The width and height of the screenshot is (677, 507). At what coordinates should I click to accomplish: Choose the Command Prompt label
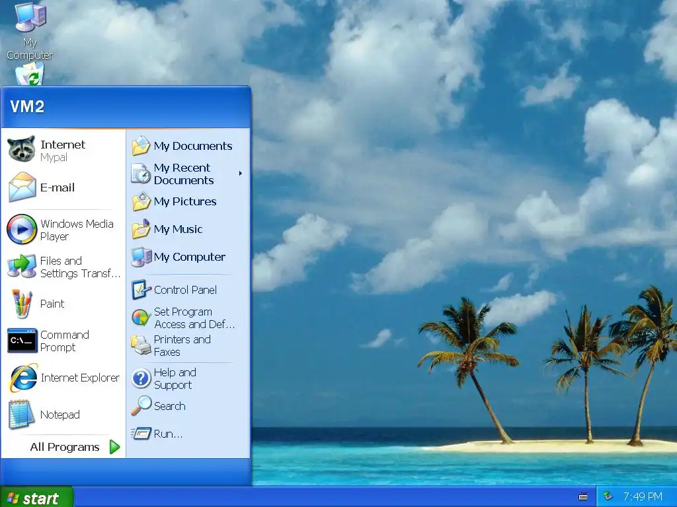(x=65, y=341)
